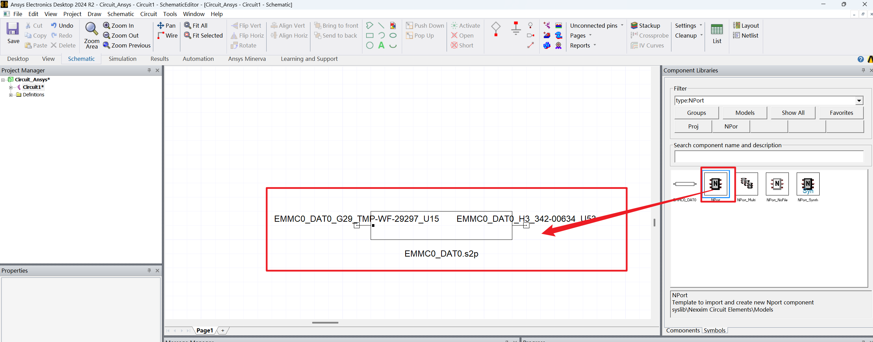Open the Cleanup dropdown

pos(689,36)
